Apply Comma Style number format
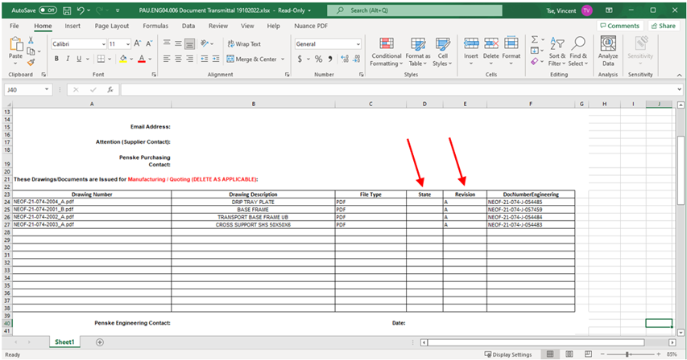The image size is (687, 360). click(x=330, y=59)
